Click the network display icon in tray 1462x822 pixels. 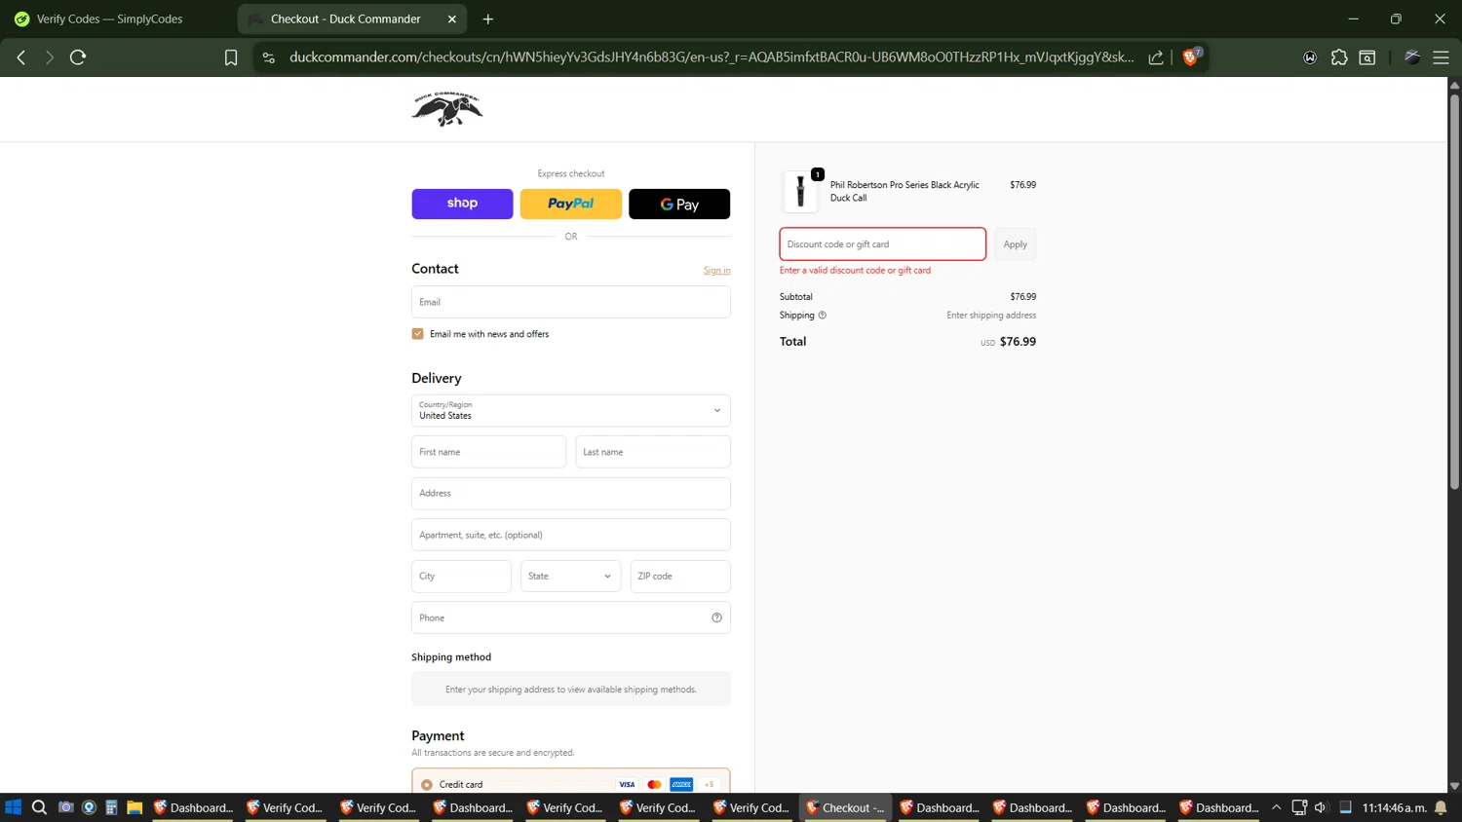(x=1298, y=807)
